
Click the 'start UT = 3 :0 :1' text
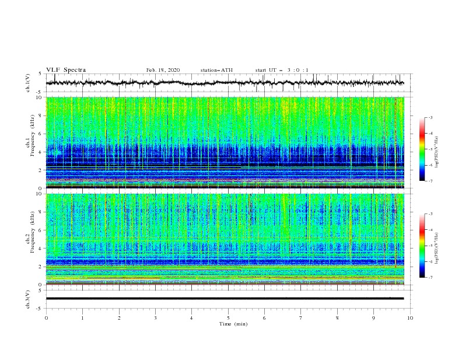(x=282, y=70)
